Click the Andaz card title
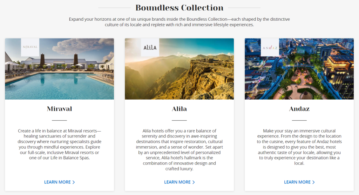Viewport: 359px width, 195px height. (x=299, y=109)
